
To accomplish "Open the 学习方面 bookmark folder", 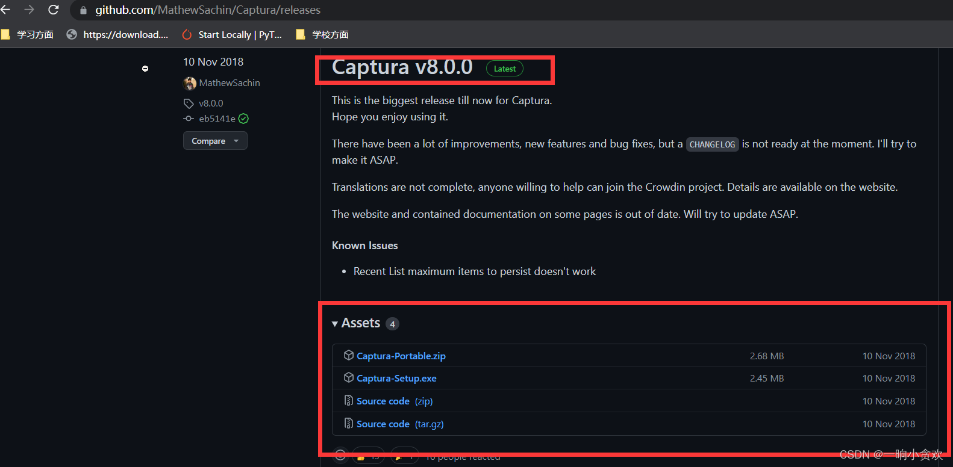I will click(28, 34).
